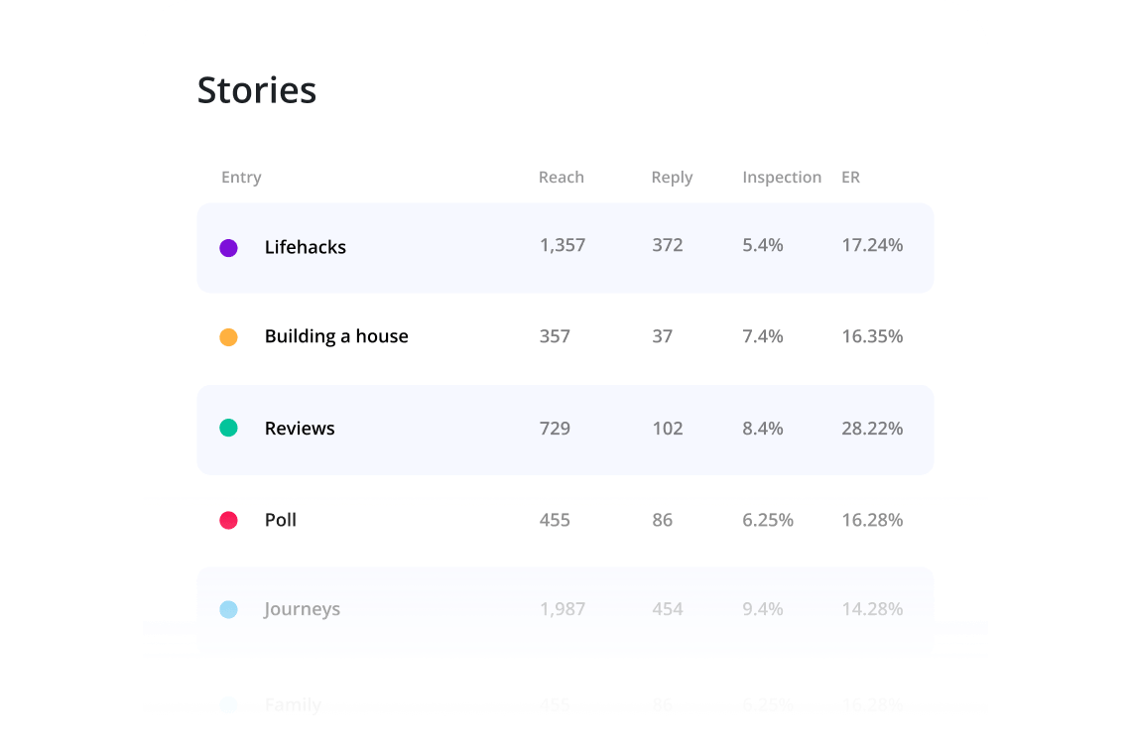
Task: Sort stories by the Reply column
Action: click(672, 177)
